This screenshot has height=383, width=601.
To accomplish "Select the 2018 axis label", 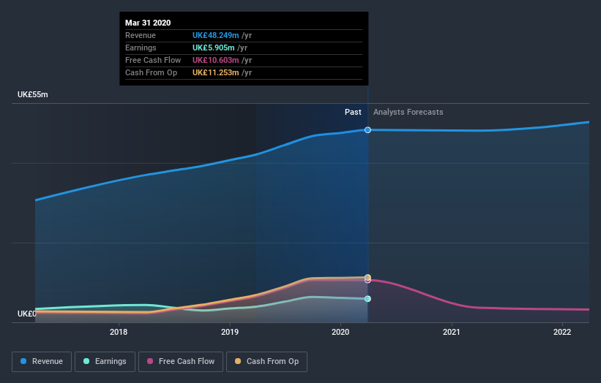I will [119, 332].
